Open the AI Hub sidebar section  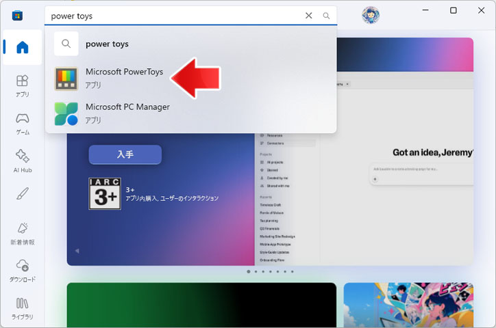tap(23, 161)
